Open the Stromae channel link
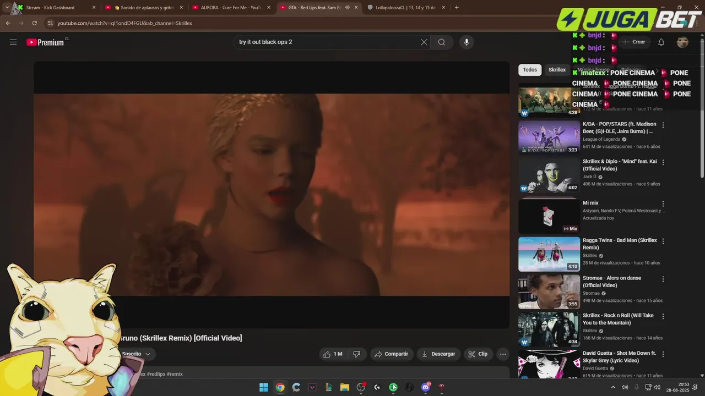This screenshot has width=705, height=396. (591, 293)
